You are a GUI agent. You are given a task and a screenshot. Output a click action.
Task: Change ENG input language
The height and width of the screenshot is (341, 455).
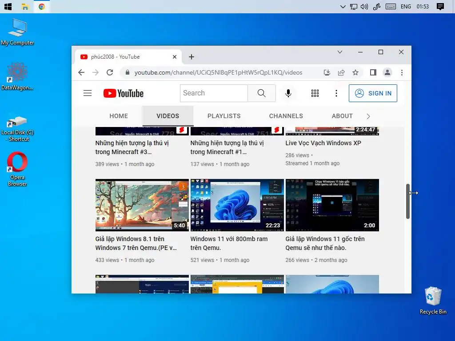(406, 7)
